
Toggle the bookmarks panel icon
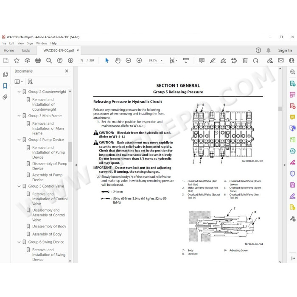[5, 86]
